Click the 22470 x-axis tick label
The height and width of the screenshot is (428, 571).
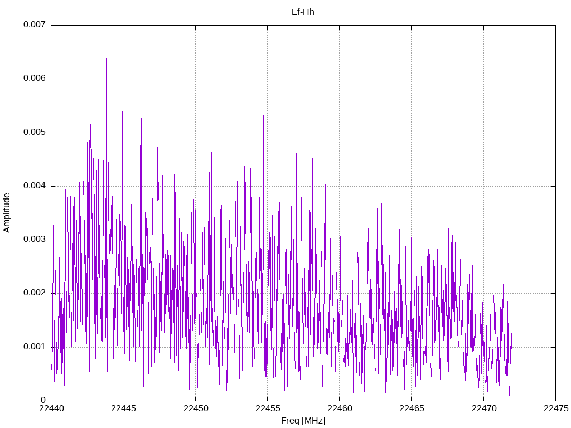coord(484,408)
